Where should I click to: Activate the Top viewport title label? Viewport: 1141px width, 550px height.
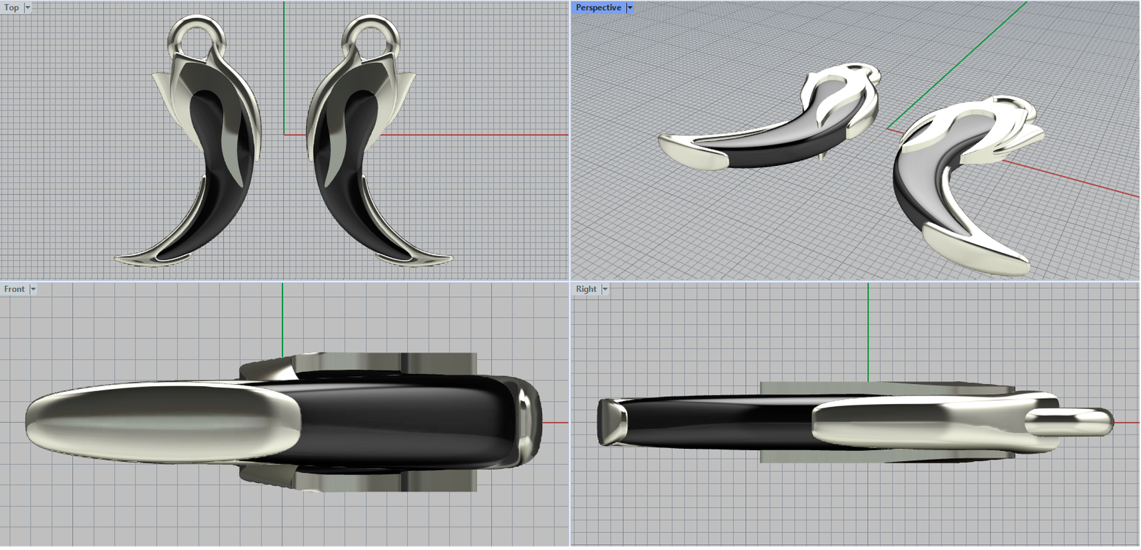point(11,8)
